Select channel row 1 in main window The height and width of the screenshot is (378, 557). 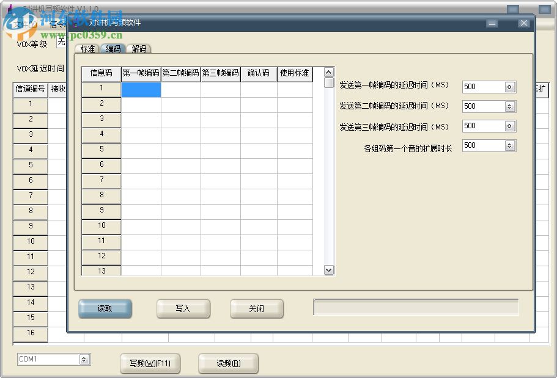(31, 106)
